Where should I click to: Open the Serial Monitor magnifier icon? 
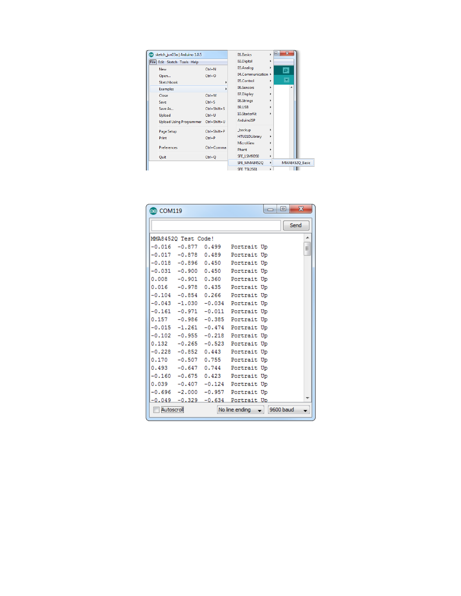[286, 70]
